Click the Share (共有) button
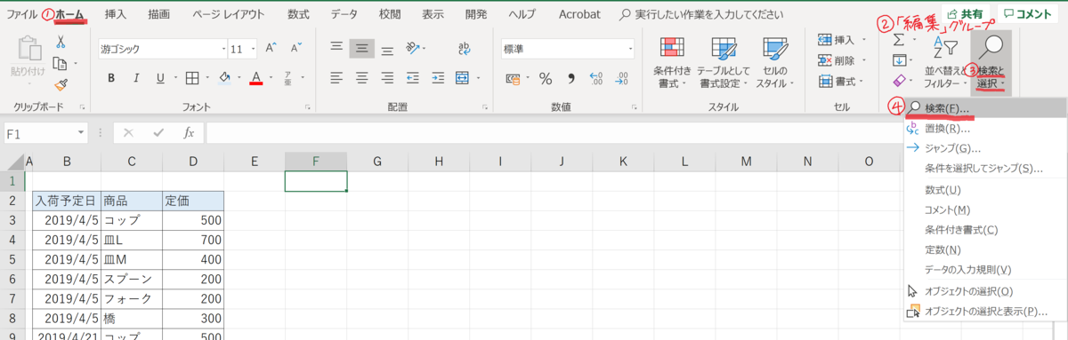 pos(965,14)
